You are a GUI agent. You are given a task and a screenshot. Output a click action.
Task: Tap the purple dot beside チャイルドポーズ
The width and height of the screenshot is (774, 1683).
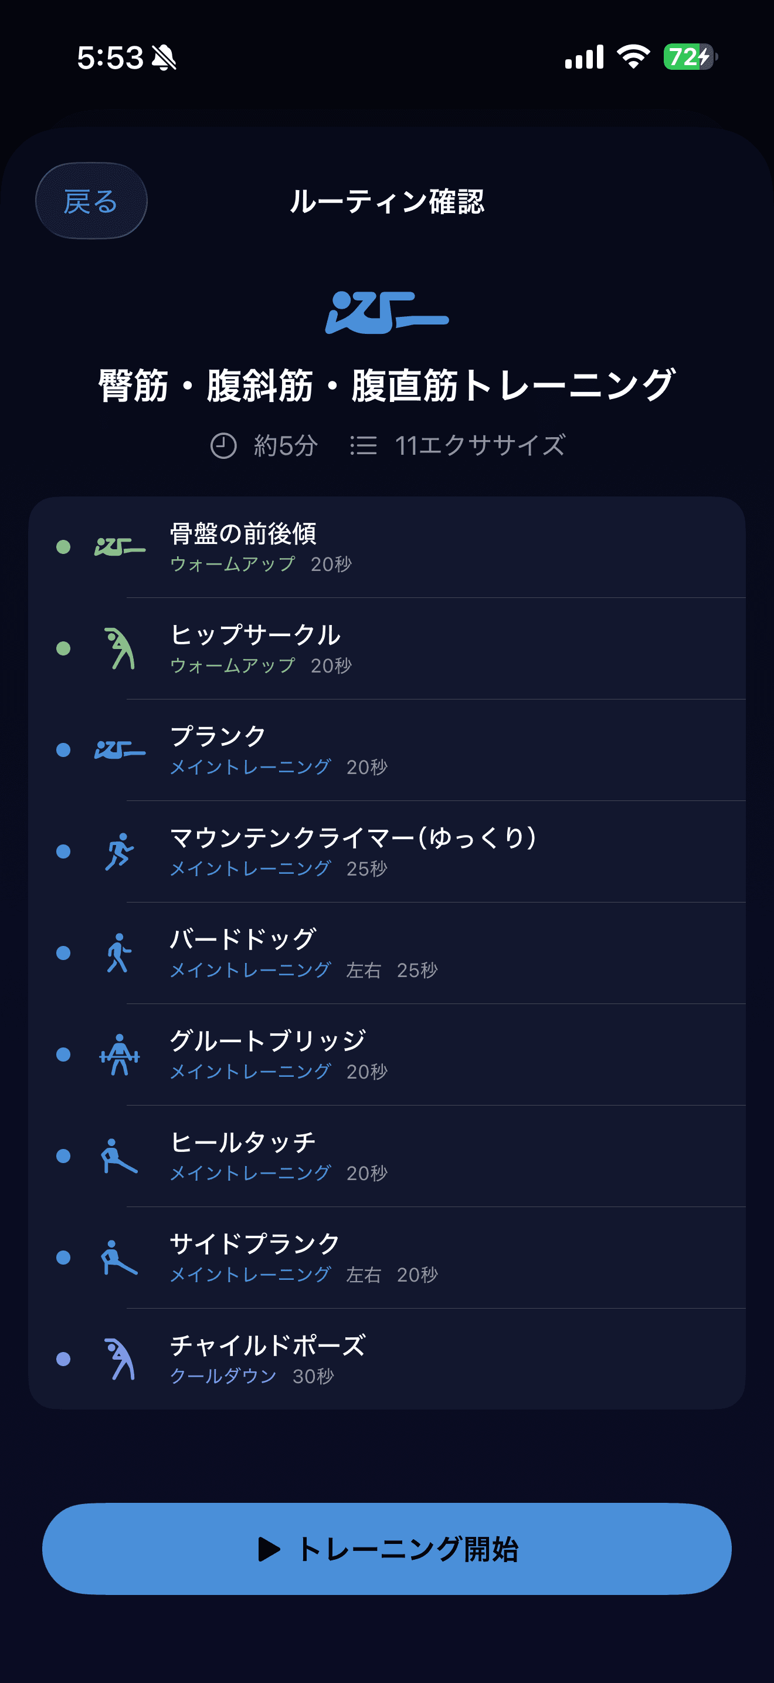(63, 1359)
